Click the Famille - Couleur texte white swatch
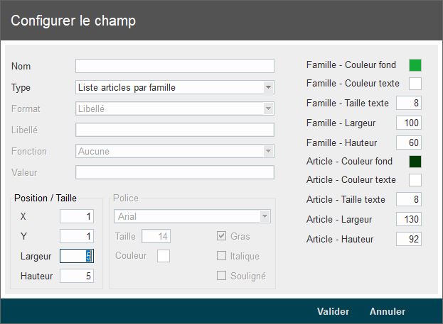 coord(415,84)
